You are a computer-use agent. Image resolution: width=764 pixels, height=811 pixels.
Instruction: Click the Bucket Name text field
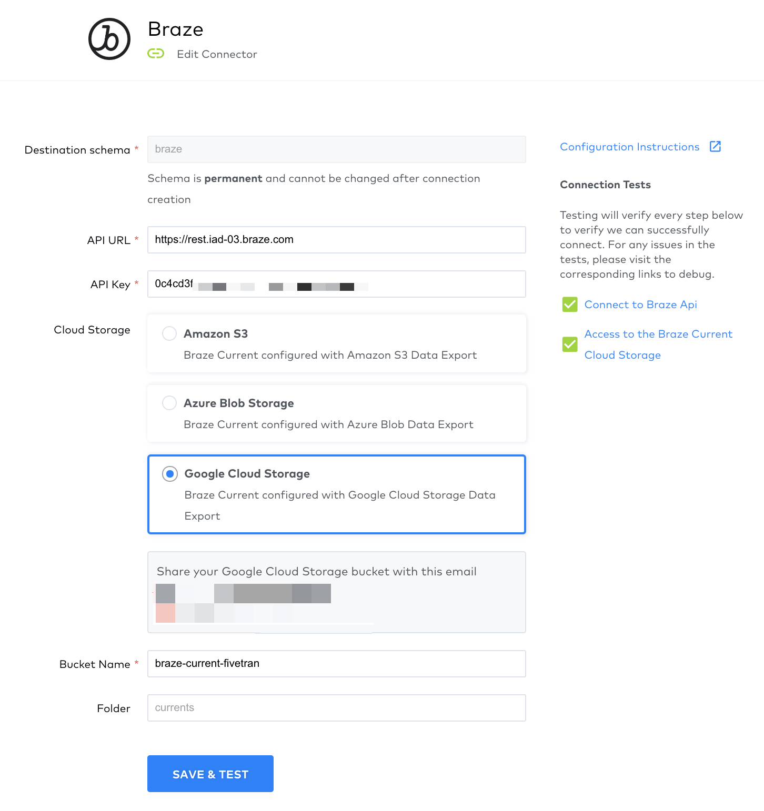pyautogui.click(x=337, y=664)
